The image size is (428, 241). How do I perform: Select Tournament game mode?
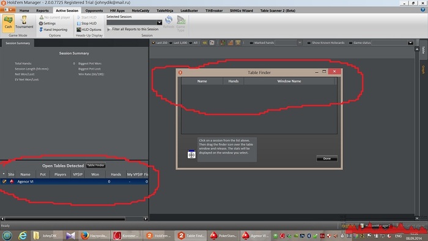(24, 23)
